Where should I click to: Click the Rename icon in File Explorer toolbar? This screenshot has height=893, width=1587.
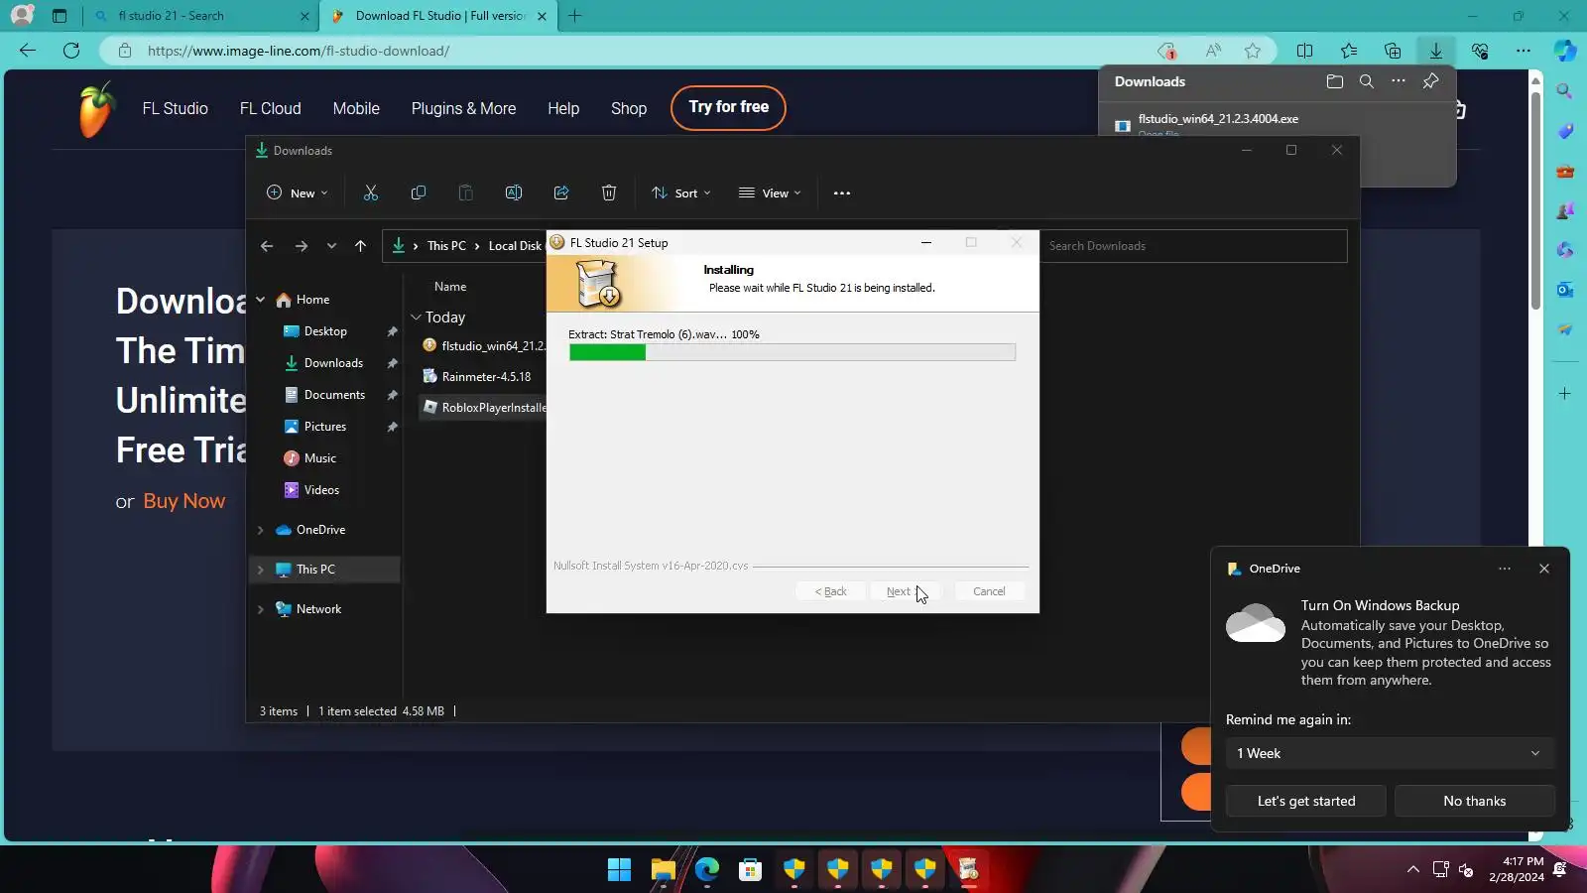[x=514, y=193]
